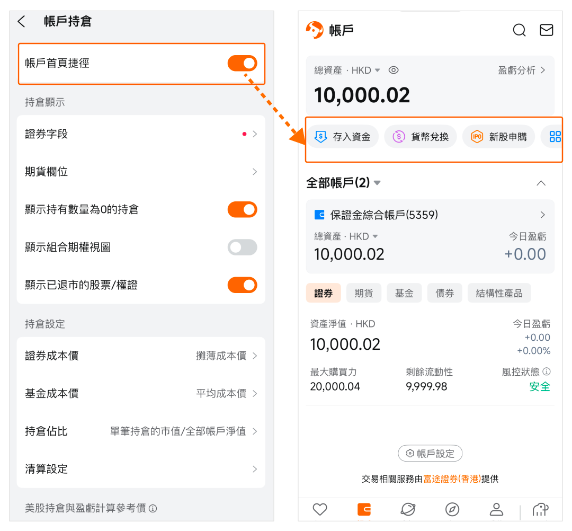Open the mail inbox icon
Viewport: 572px width, 531px height.
point(546,30)
